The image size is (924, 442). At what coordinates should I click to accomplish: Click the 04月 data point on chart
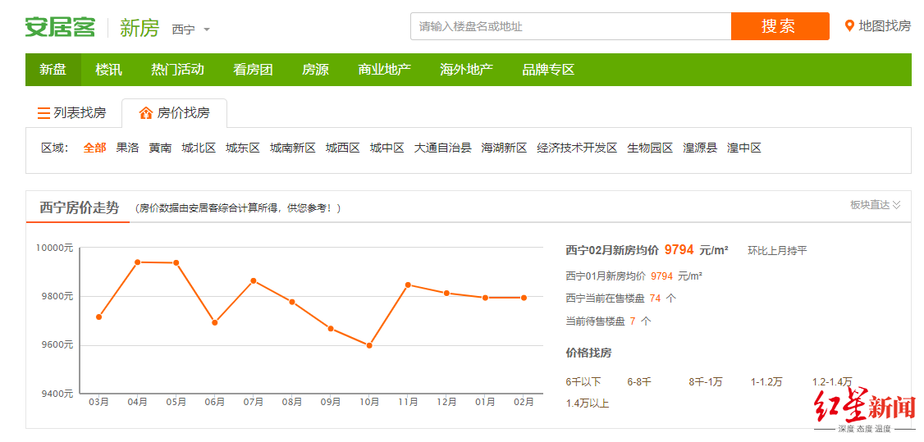[137, 262]
